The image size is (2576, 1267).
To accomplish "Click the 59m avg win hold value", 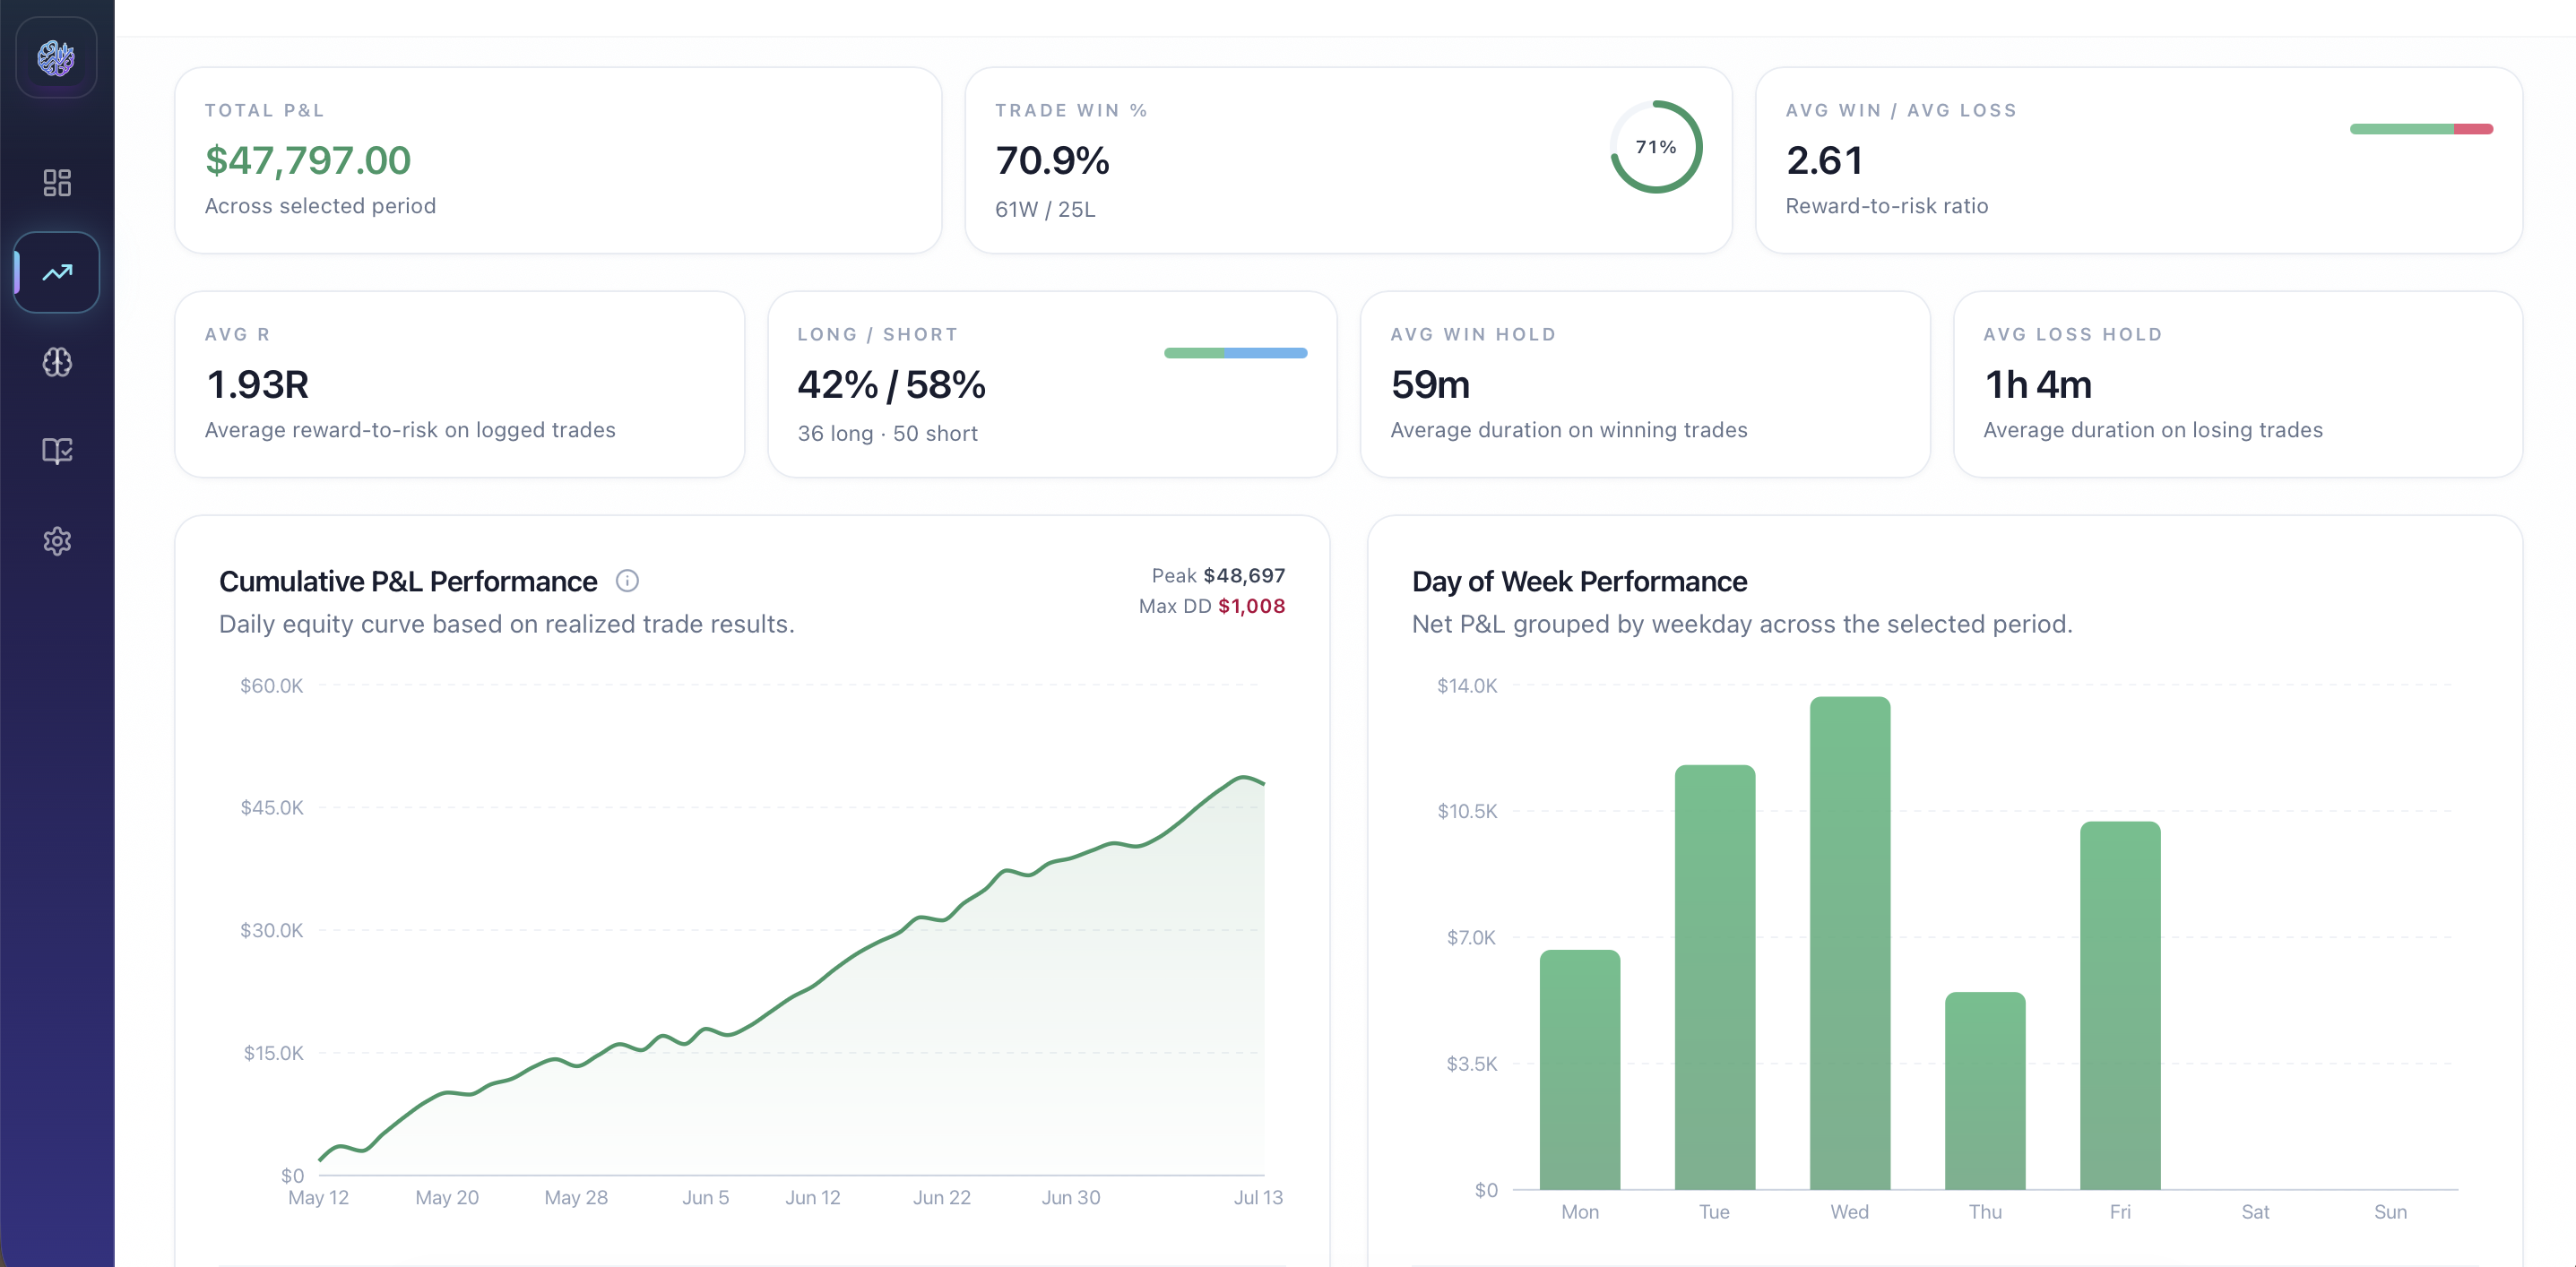I will 1430,384.
